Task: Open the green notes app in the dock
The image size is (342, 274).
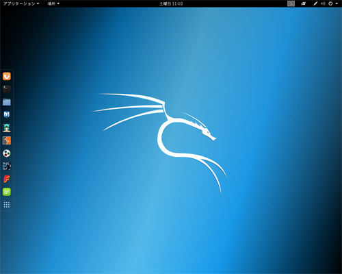Action: (7, 192)
